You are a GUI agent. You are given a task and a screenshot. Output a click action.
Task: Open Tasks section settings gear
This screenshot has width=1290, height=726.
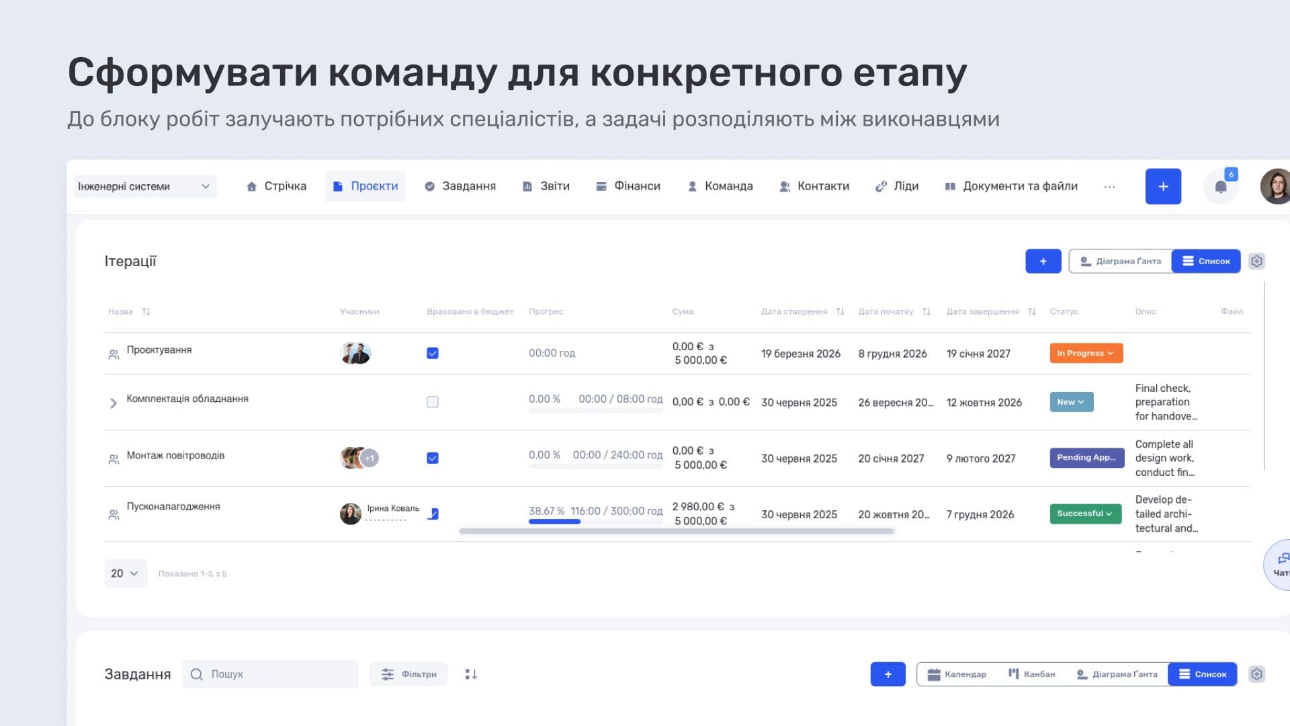tap(1256, 674)
